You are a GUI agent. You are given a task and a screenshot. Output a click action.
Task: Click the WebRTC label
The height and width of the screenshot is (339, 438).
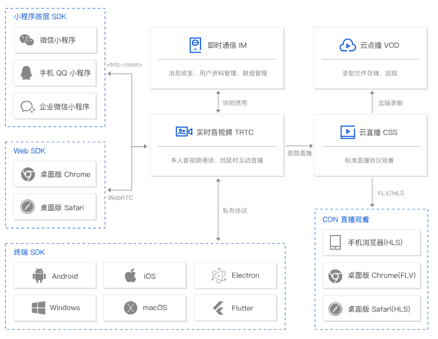click(120, 198)
